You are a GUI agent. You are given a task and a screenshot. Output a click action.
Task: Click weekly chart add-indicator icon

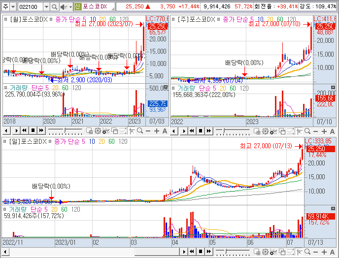coord(273,131)
